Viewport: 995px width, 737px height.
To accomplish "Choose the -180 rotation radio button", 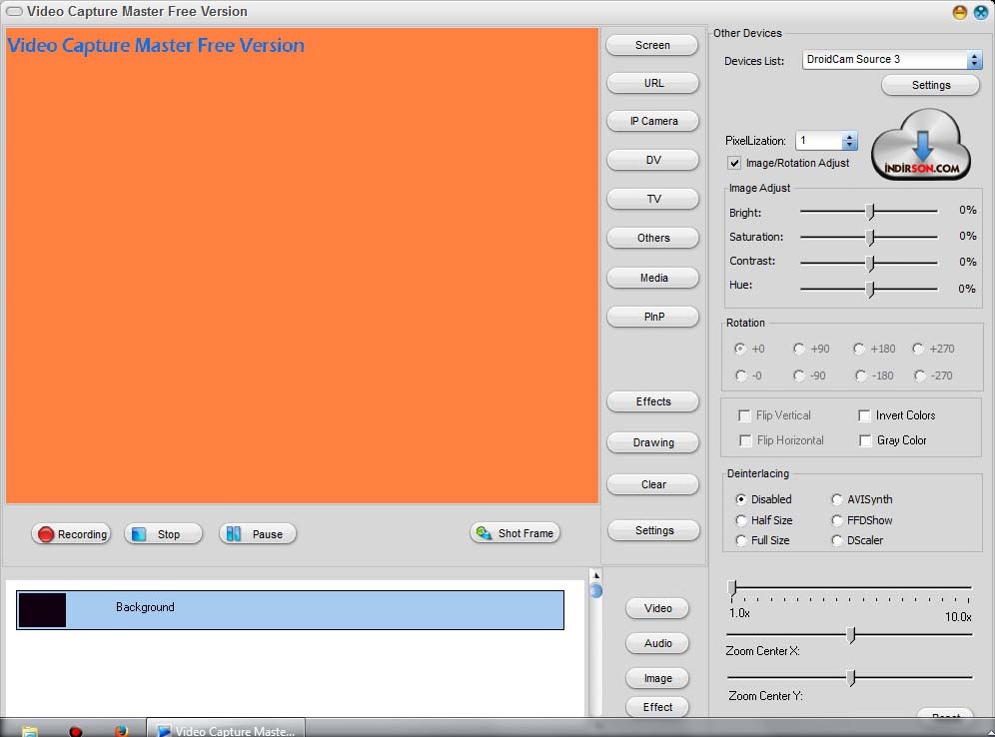I will click(x=860, y=375).
